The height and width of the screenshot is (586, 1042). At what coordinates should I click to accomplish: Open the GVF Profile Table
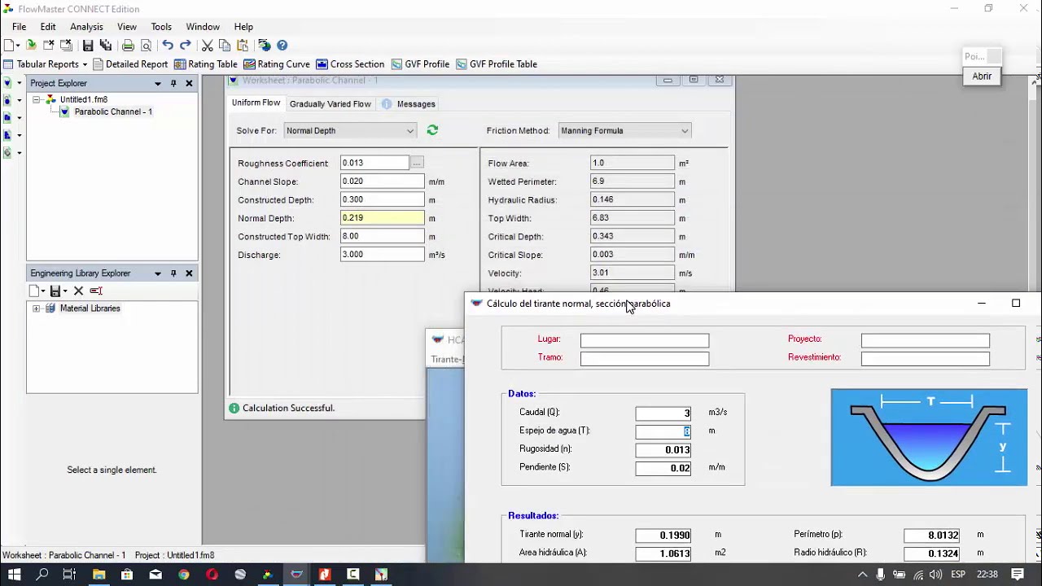(x=497, y=64)
